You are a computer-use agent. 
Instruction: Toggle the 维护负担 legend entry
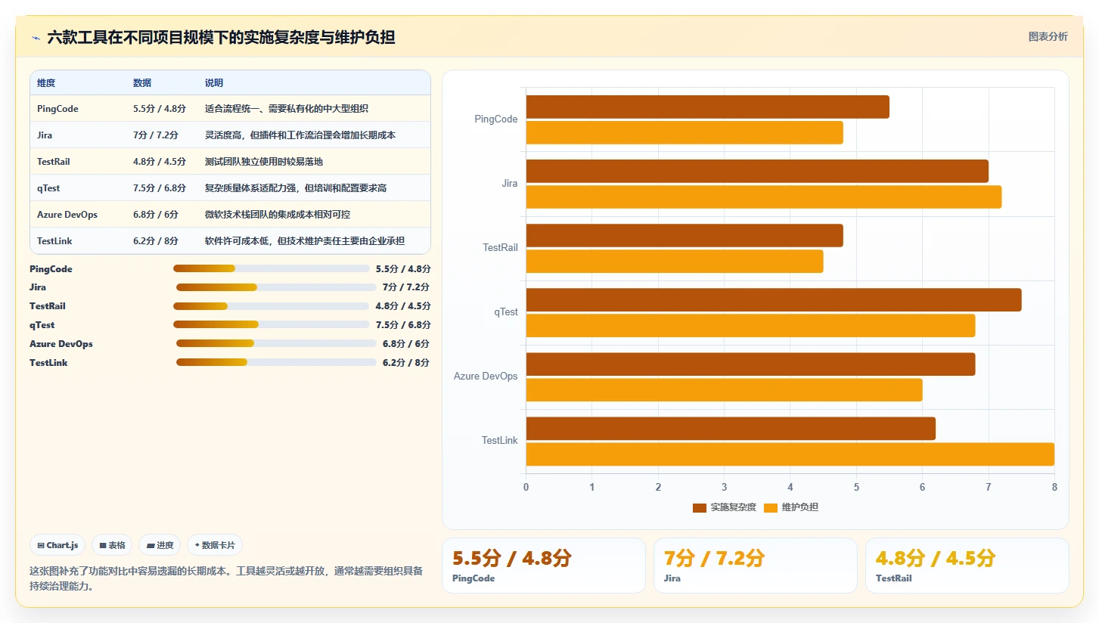point(791,507)
